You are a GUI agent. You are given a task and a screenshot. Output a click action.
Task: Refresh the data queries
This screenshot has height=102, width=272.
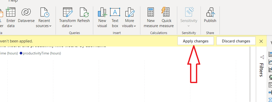(x=83, y=15)
